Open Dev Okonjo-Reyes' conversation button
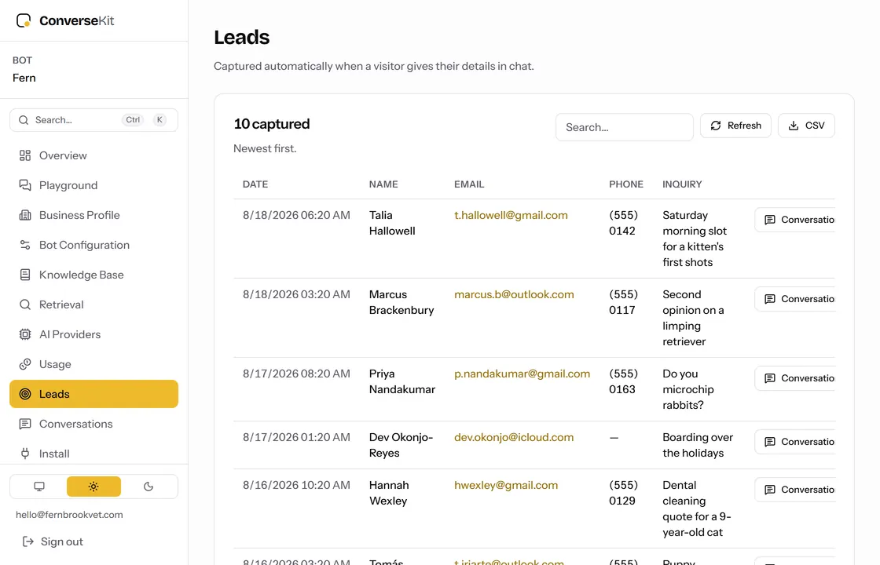 794,442
